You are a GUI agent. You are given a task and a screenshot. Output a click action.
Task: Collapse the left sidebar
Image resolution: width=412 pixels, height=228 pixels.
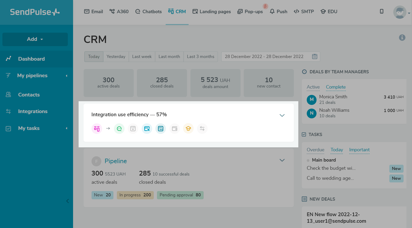[68, 201]
